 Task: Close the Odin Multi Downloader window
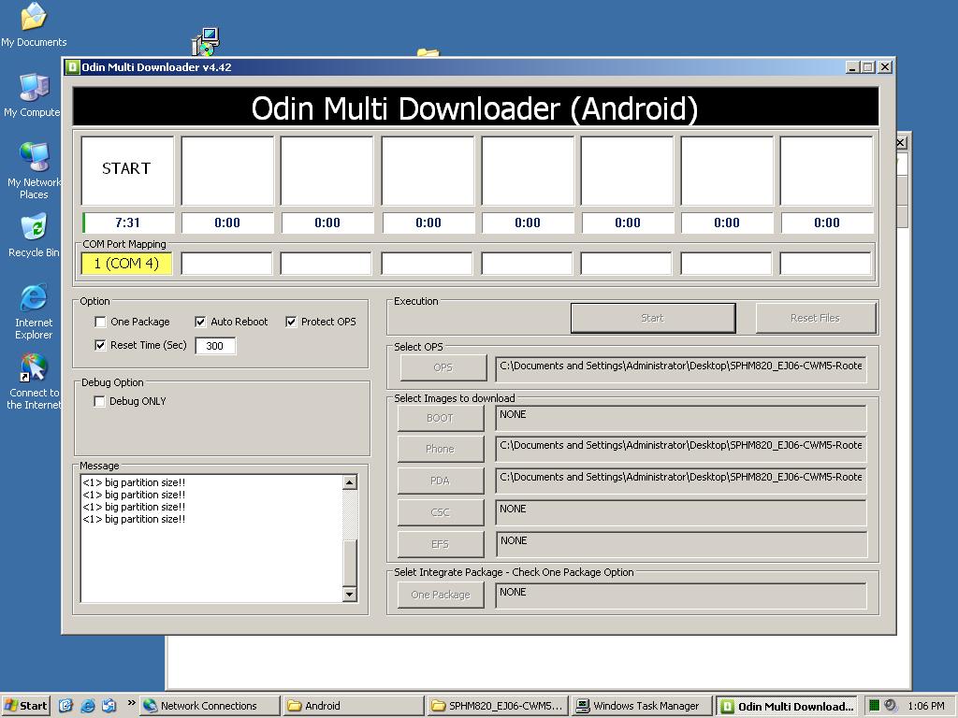pyautogui.click(x=885, y=67)
